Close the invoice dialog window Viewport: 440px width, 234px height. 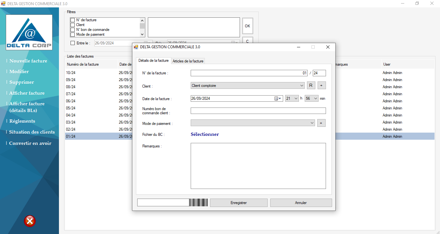tap(328, 47)
